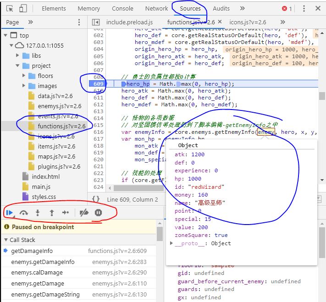
Task: Click the Step into next function icon
Action: tap(38, 213)
